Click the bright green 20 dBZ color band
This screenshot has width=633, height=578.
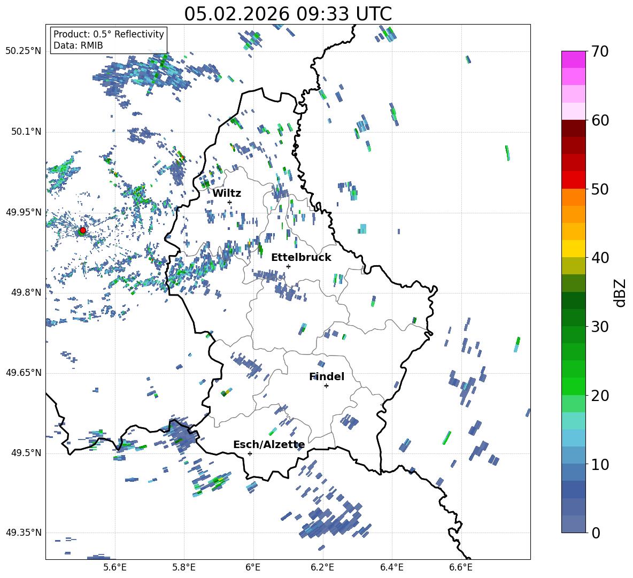point(573,386)
